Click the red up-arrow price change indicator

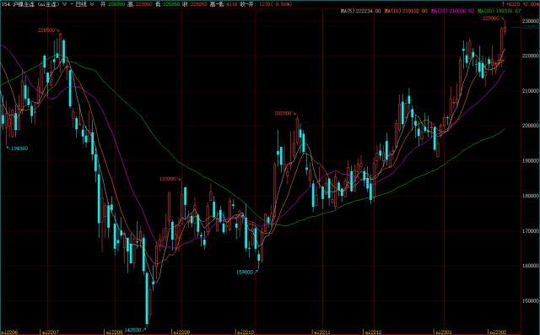tap(504, 4)
